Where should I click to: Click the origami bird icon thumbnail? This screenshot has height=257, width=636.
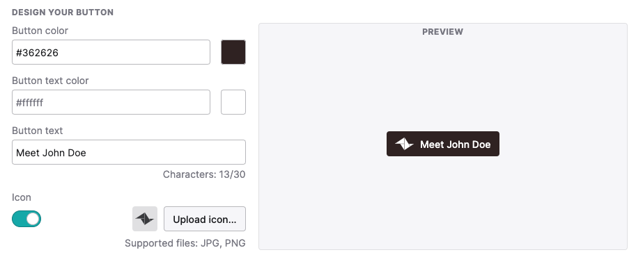click(145, 219)
